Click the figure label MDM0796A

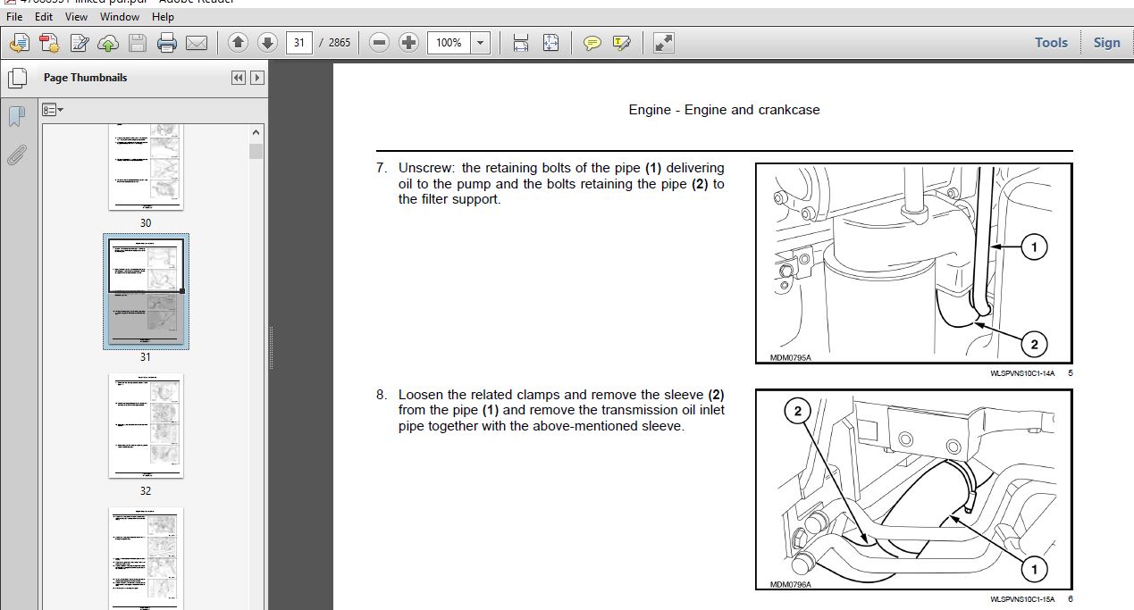791,584
